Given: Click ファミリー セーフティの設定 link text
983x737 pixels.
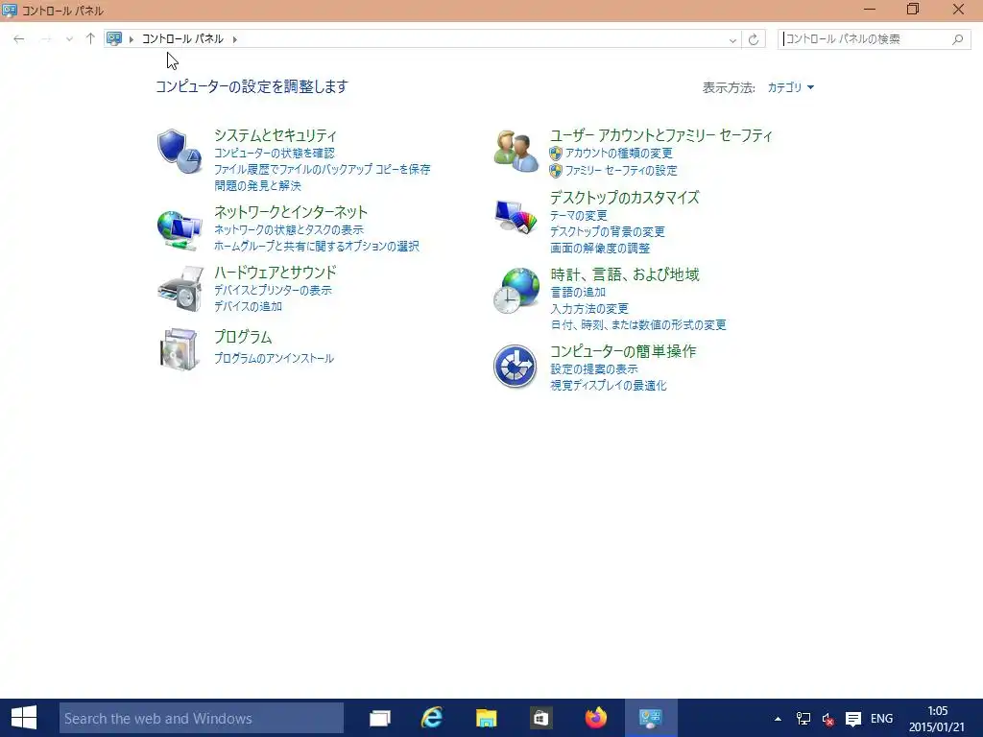Looking at the screenshot, I should [621, 171].
